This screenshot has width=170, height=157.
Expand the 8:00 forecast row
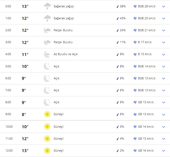163,102
